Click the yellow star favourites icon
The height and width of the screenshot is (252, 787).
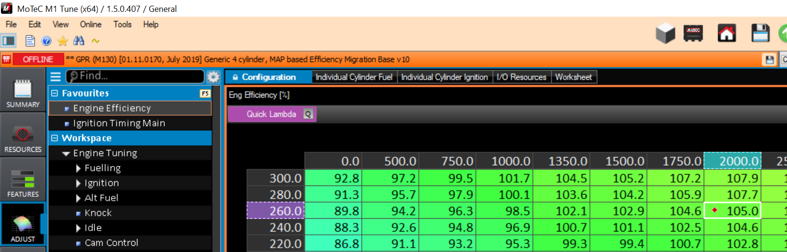coord(63,41)
